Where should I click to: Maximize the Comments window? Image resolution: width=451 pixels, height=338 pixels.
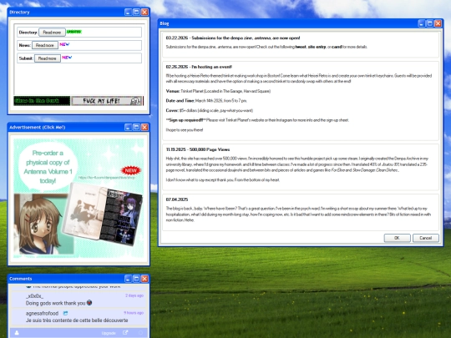[137, 279]
